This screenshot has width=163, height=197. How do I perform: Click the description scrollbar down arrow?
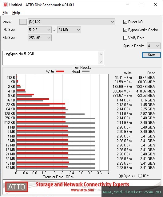click(101, 62)
